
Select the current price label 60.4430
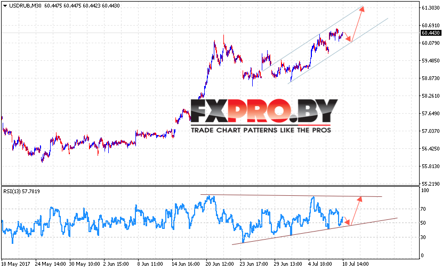tap(430, 33)
